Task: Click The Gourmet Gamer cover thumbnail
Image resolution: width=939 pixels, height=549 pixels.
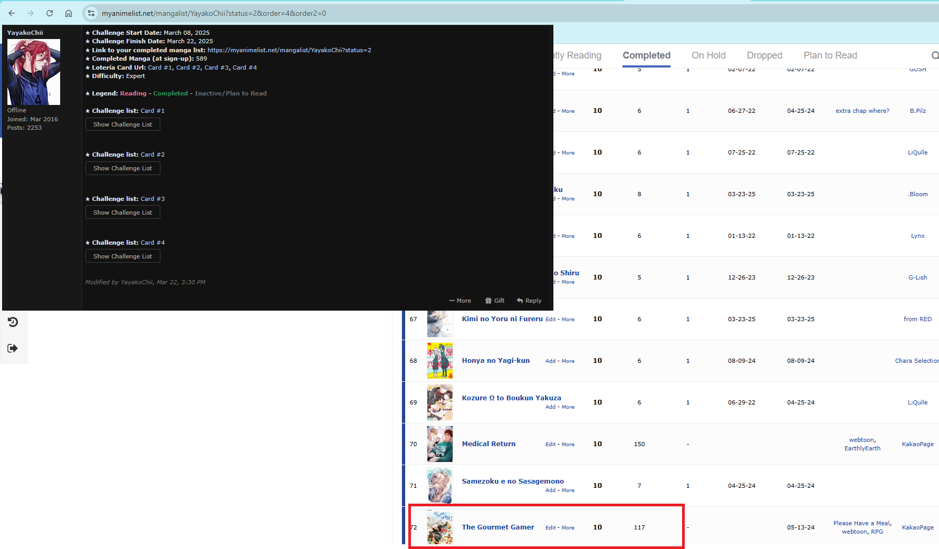Action: 440,527
